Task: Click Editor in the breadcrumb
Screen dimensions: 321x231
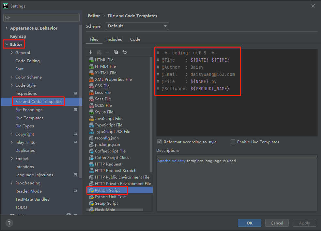Action: 94,16
